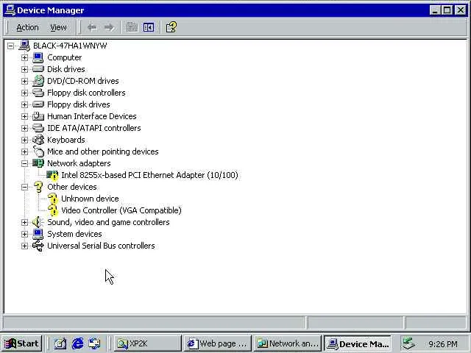Image resolution: width=471 pixels, height=353 pixels.
Task: Click the Intel adapter warning icon
Action: (52, 175)
